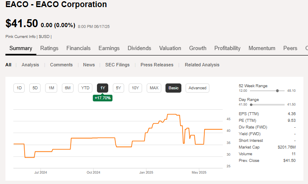308x184 pixels.
Task: Show Press Releases
Action: 157,65
